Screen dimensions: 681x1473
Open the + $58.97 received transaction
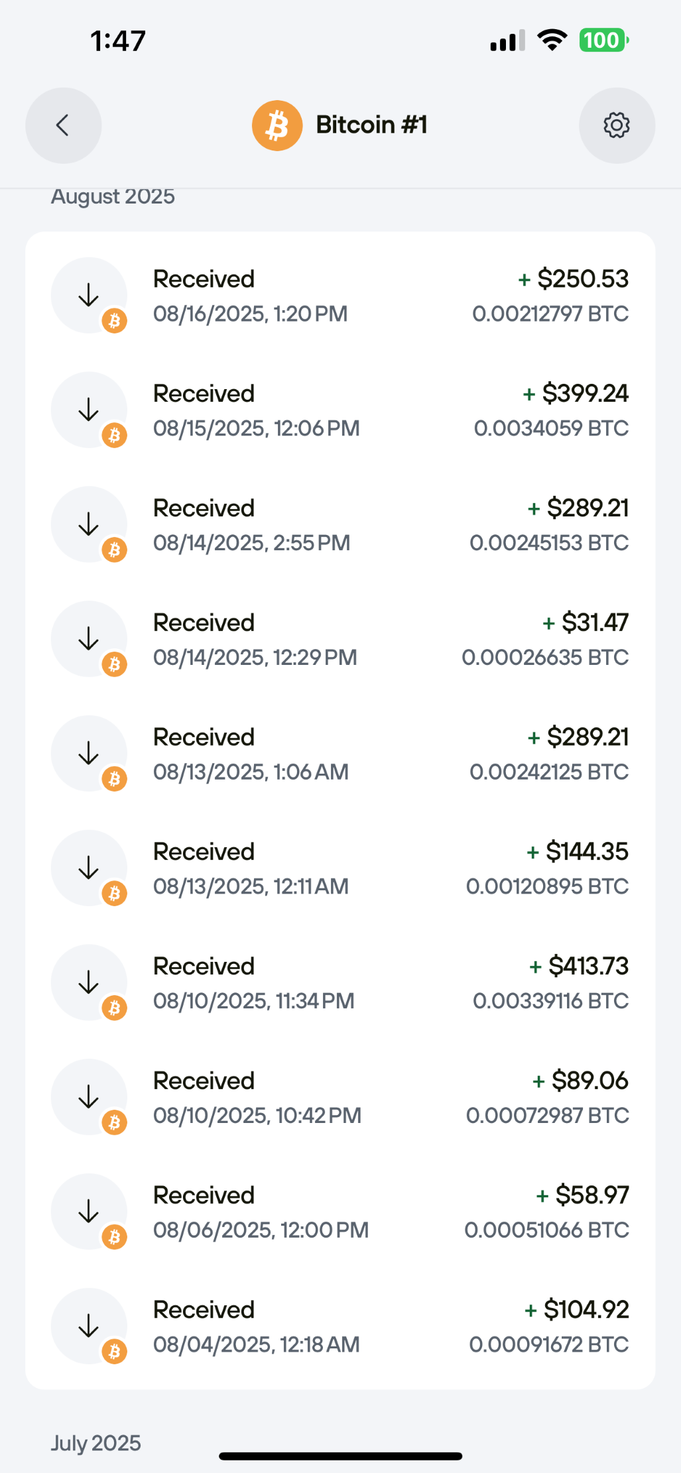(x=340, y=1212)
